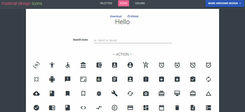Pick the account balance bank icon
This screenshot has height=112, width=245.
[x=83, y=65]
